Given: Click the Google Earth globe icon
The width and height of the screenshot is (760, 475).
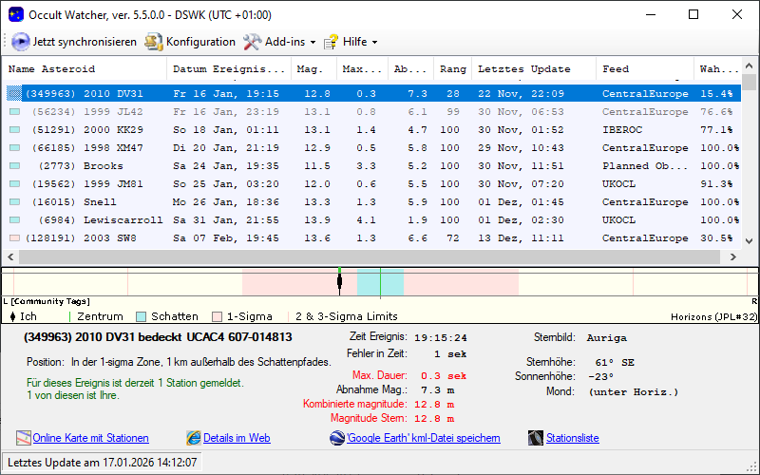Looking at the screenshot, I should click(x=337, y=438).
